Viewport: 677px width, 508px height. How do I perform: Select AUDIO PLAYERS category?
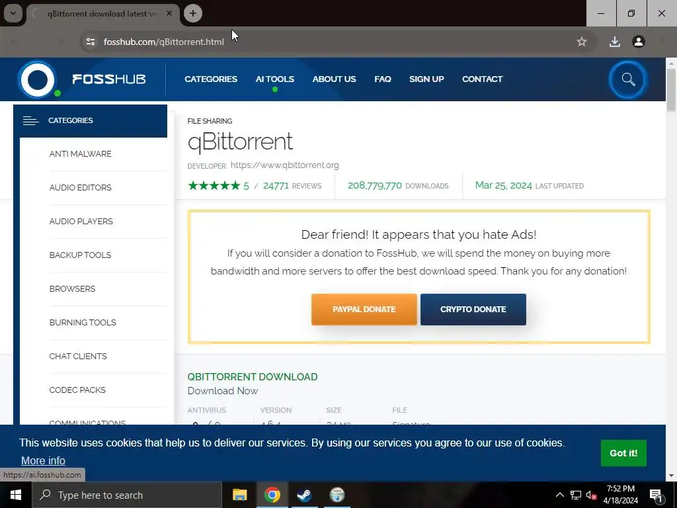[81, 221]
